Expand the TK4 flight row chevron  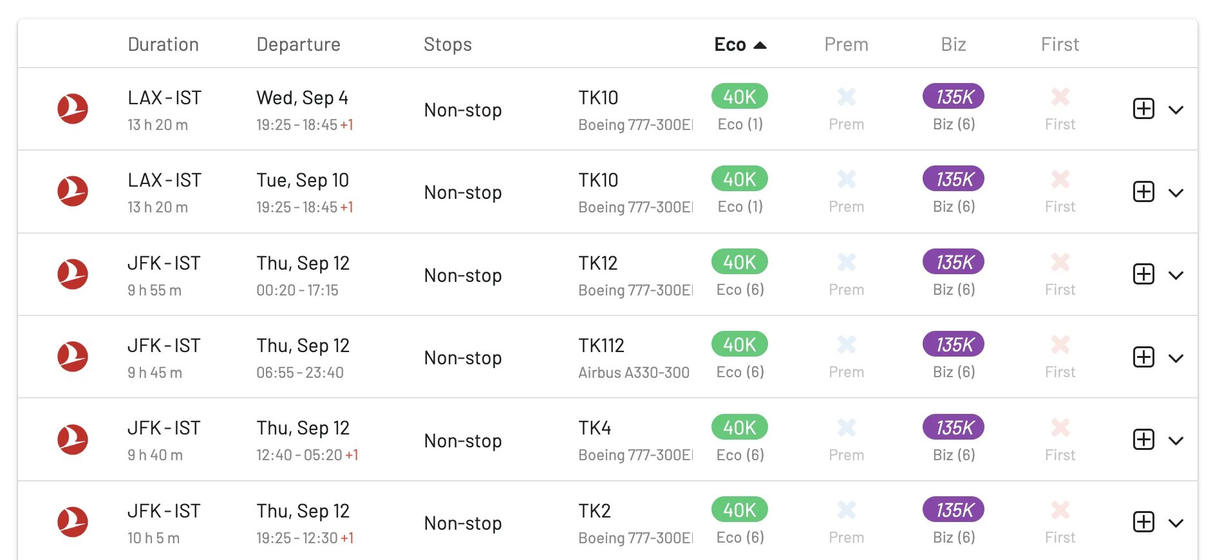coord(1176,441)
